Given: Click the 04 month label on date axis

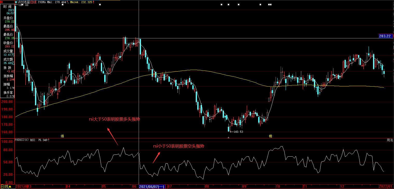Looking at the screenshot, I should tap(68, 186).
